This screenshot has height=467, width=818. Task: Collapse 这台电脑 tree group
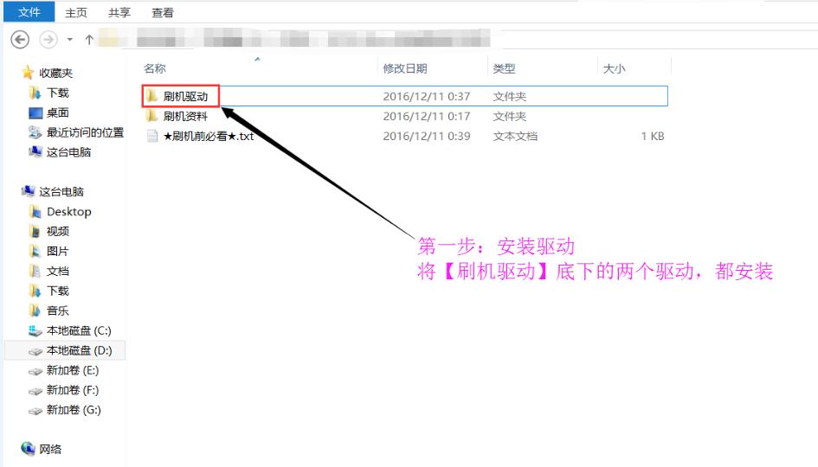pos(61,192)
